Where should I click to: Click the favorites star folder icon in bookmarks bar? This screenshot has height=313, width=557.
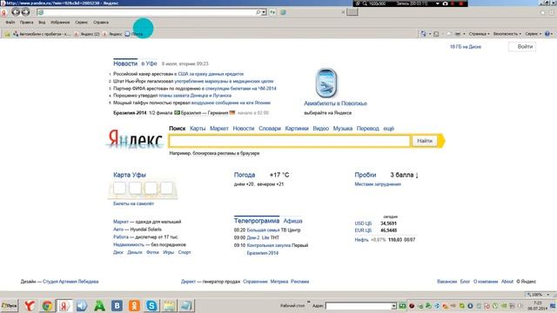coord(7,34)
